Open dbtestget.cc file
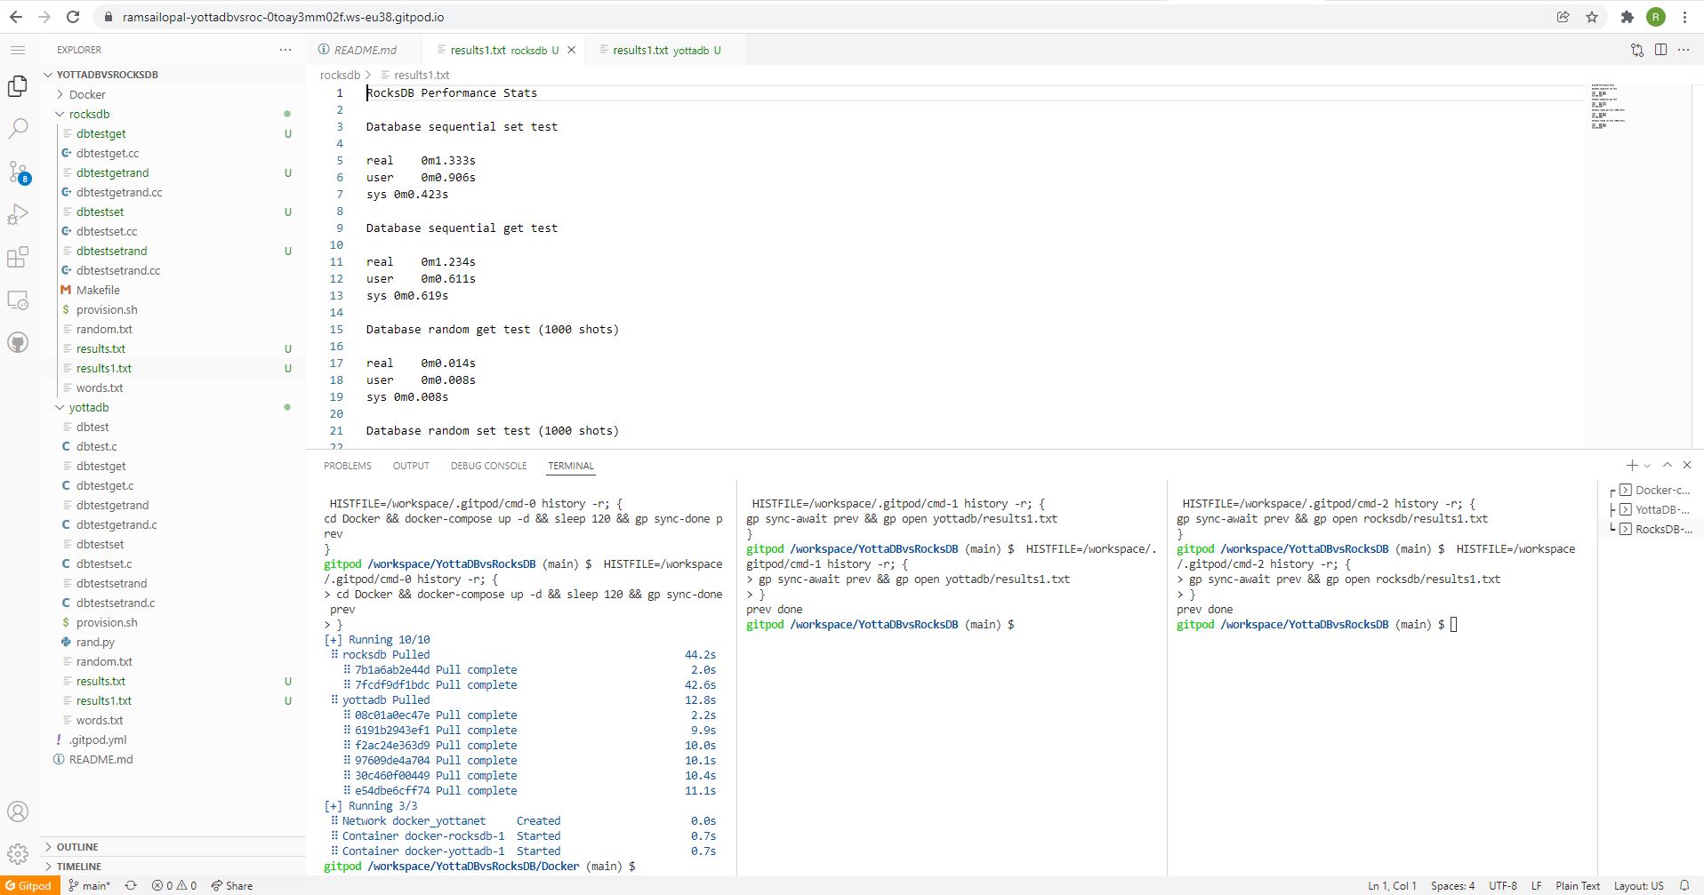 pyautogui.click(x=108, y=153)
